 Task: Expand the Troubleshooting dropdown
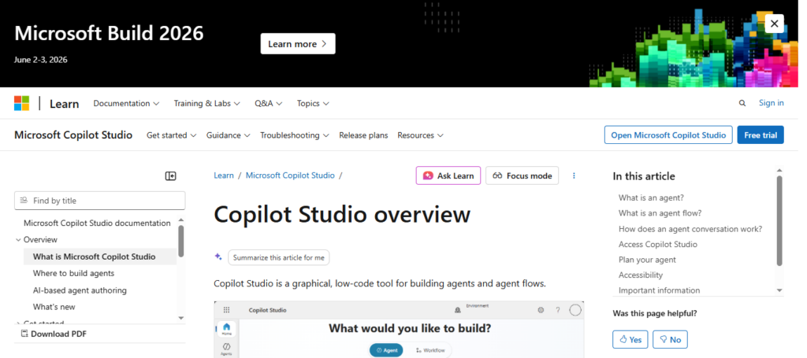pyautogui.click(x=295, y=135)
